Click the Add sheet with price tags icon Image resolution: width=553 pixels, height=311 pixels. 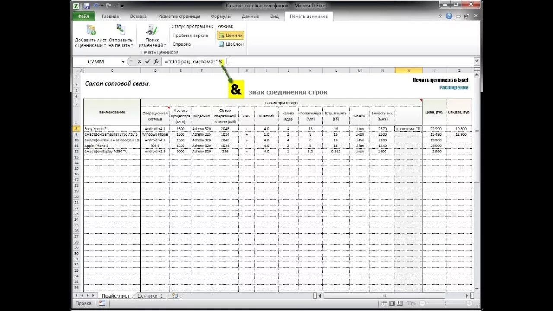[x=91, y=30]
